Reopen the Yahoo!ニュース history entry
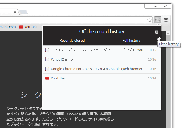Image resolution: width=183 pixels, height=128 pixels. point(101,59)
